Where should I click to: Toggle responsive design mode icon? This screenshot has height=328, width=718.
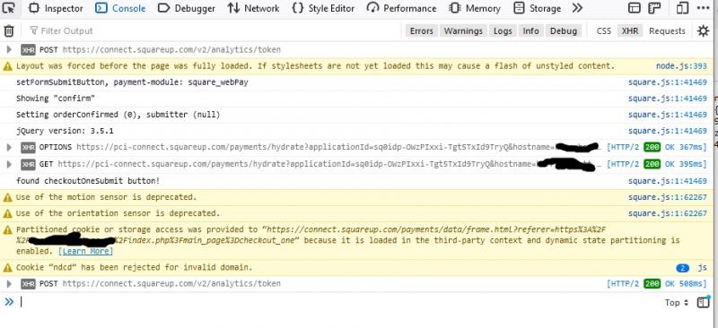(683, 8)
